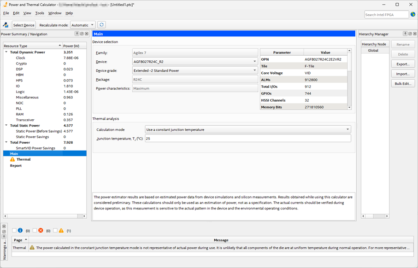Close the Hierarchy Manager panel

pyautogui.click(x=414, y=34)
